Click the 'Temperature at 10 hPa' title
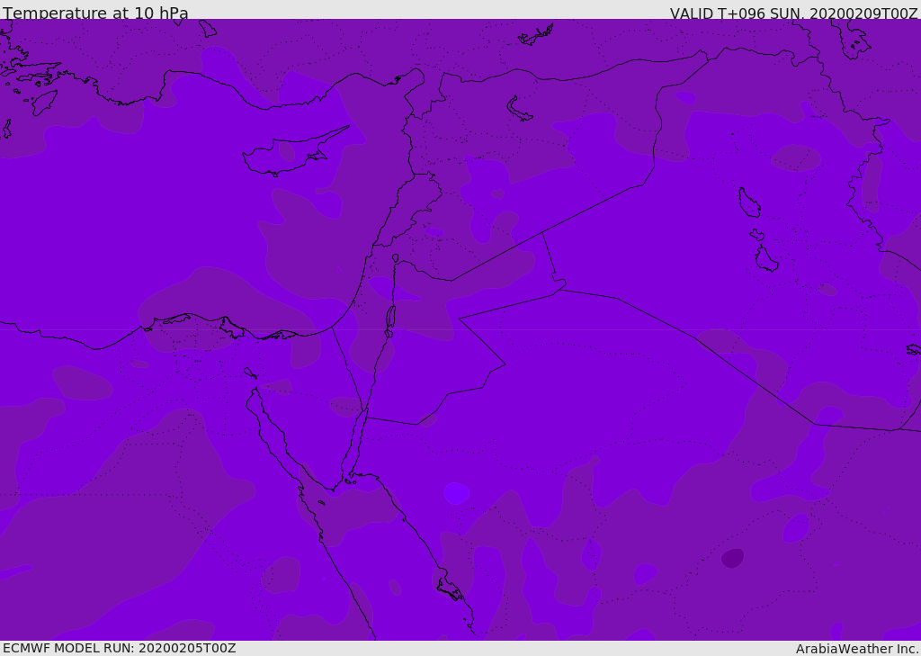This screenshot has height=656, width=921. point(95,13)
